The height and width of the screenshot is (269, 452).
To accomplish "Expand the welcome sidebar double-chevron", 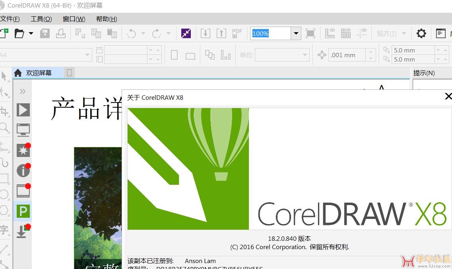I will pyautogui.click(x=23, y=91).
